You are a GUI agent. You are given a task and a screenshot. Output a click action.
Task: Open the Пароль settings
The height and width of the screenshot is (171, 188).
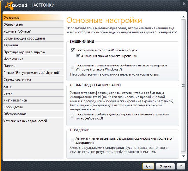[x=33, y=66]
